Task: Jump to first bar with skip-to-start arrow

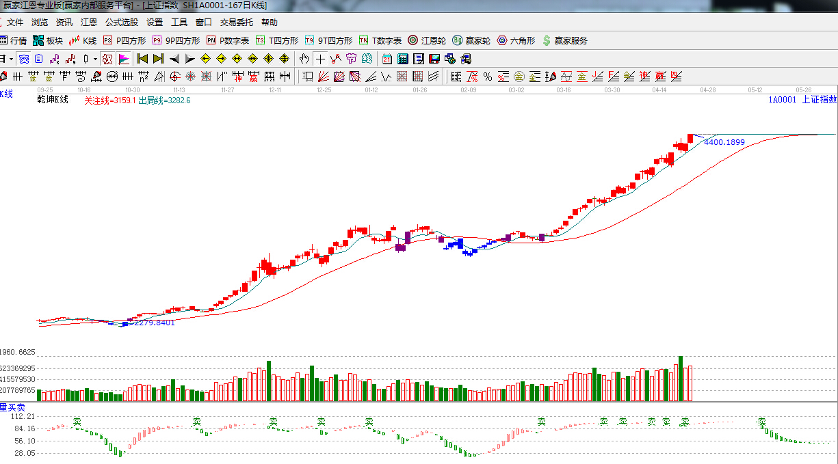Action: coord(142,59)
